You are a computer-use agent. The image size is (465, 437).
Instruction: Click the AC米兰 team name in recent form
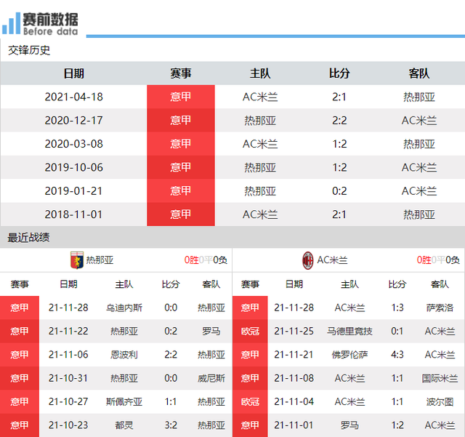(332, 260)
